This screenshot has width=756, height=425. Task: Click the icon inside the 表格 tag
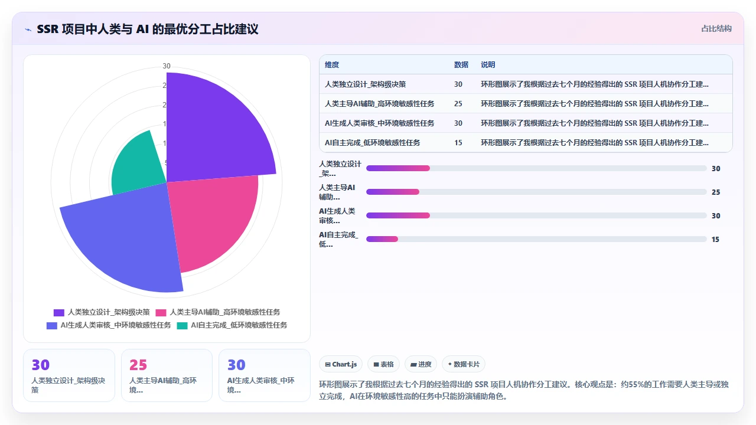376,365
